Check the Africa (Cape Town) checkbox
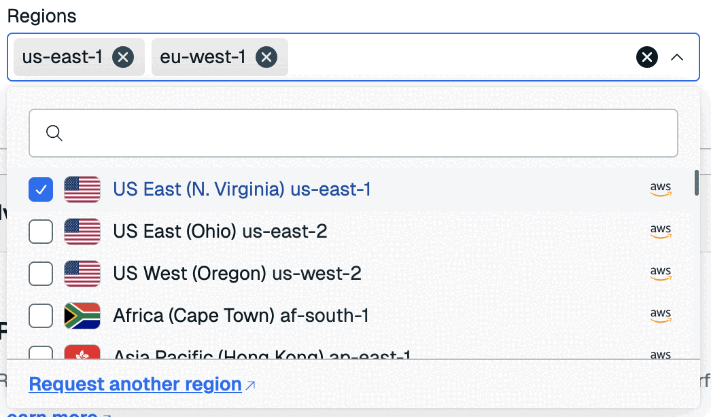The width and height of the screenshot is (711, 417). click(x=41, y=316)
